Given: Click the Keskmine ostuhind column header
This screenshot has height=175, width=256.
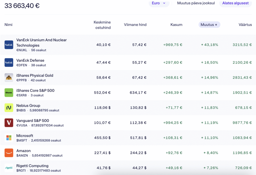Looking at the screenshot, I should pyautogui.click(x=102, y=25).
